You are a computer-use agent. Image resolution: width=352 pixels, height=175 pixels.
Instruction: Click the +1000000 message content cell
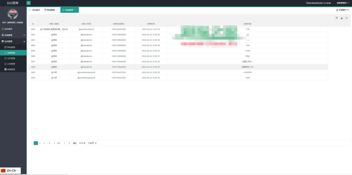coord(247,72)
